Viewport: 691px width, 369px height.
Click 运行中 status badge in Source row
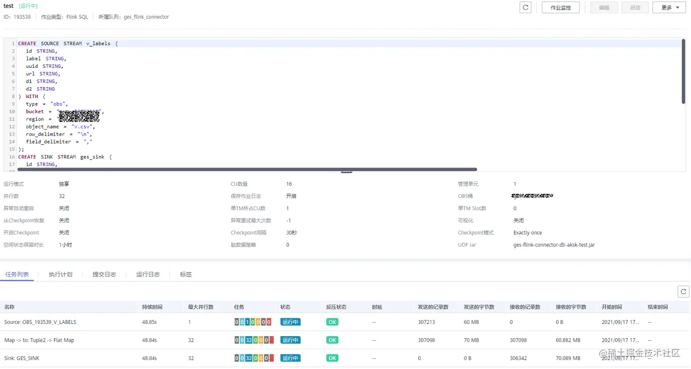tap(290, 322)
